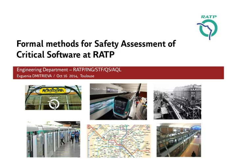
Task: Click the overhead station view photo
Action: tap(179, 140)
